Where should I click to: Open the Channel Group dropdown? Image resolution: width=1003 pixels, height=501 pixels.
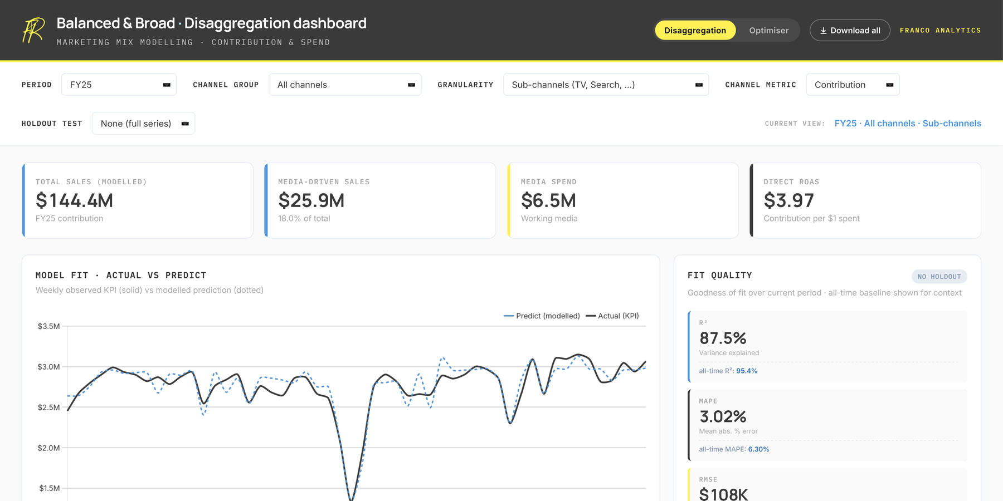345,85
